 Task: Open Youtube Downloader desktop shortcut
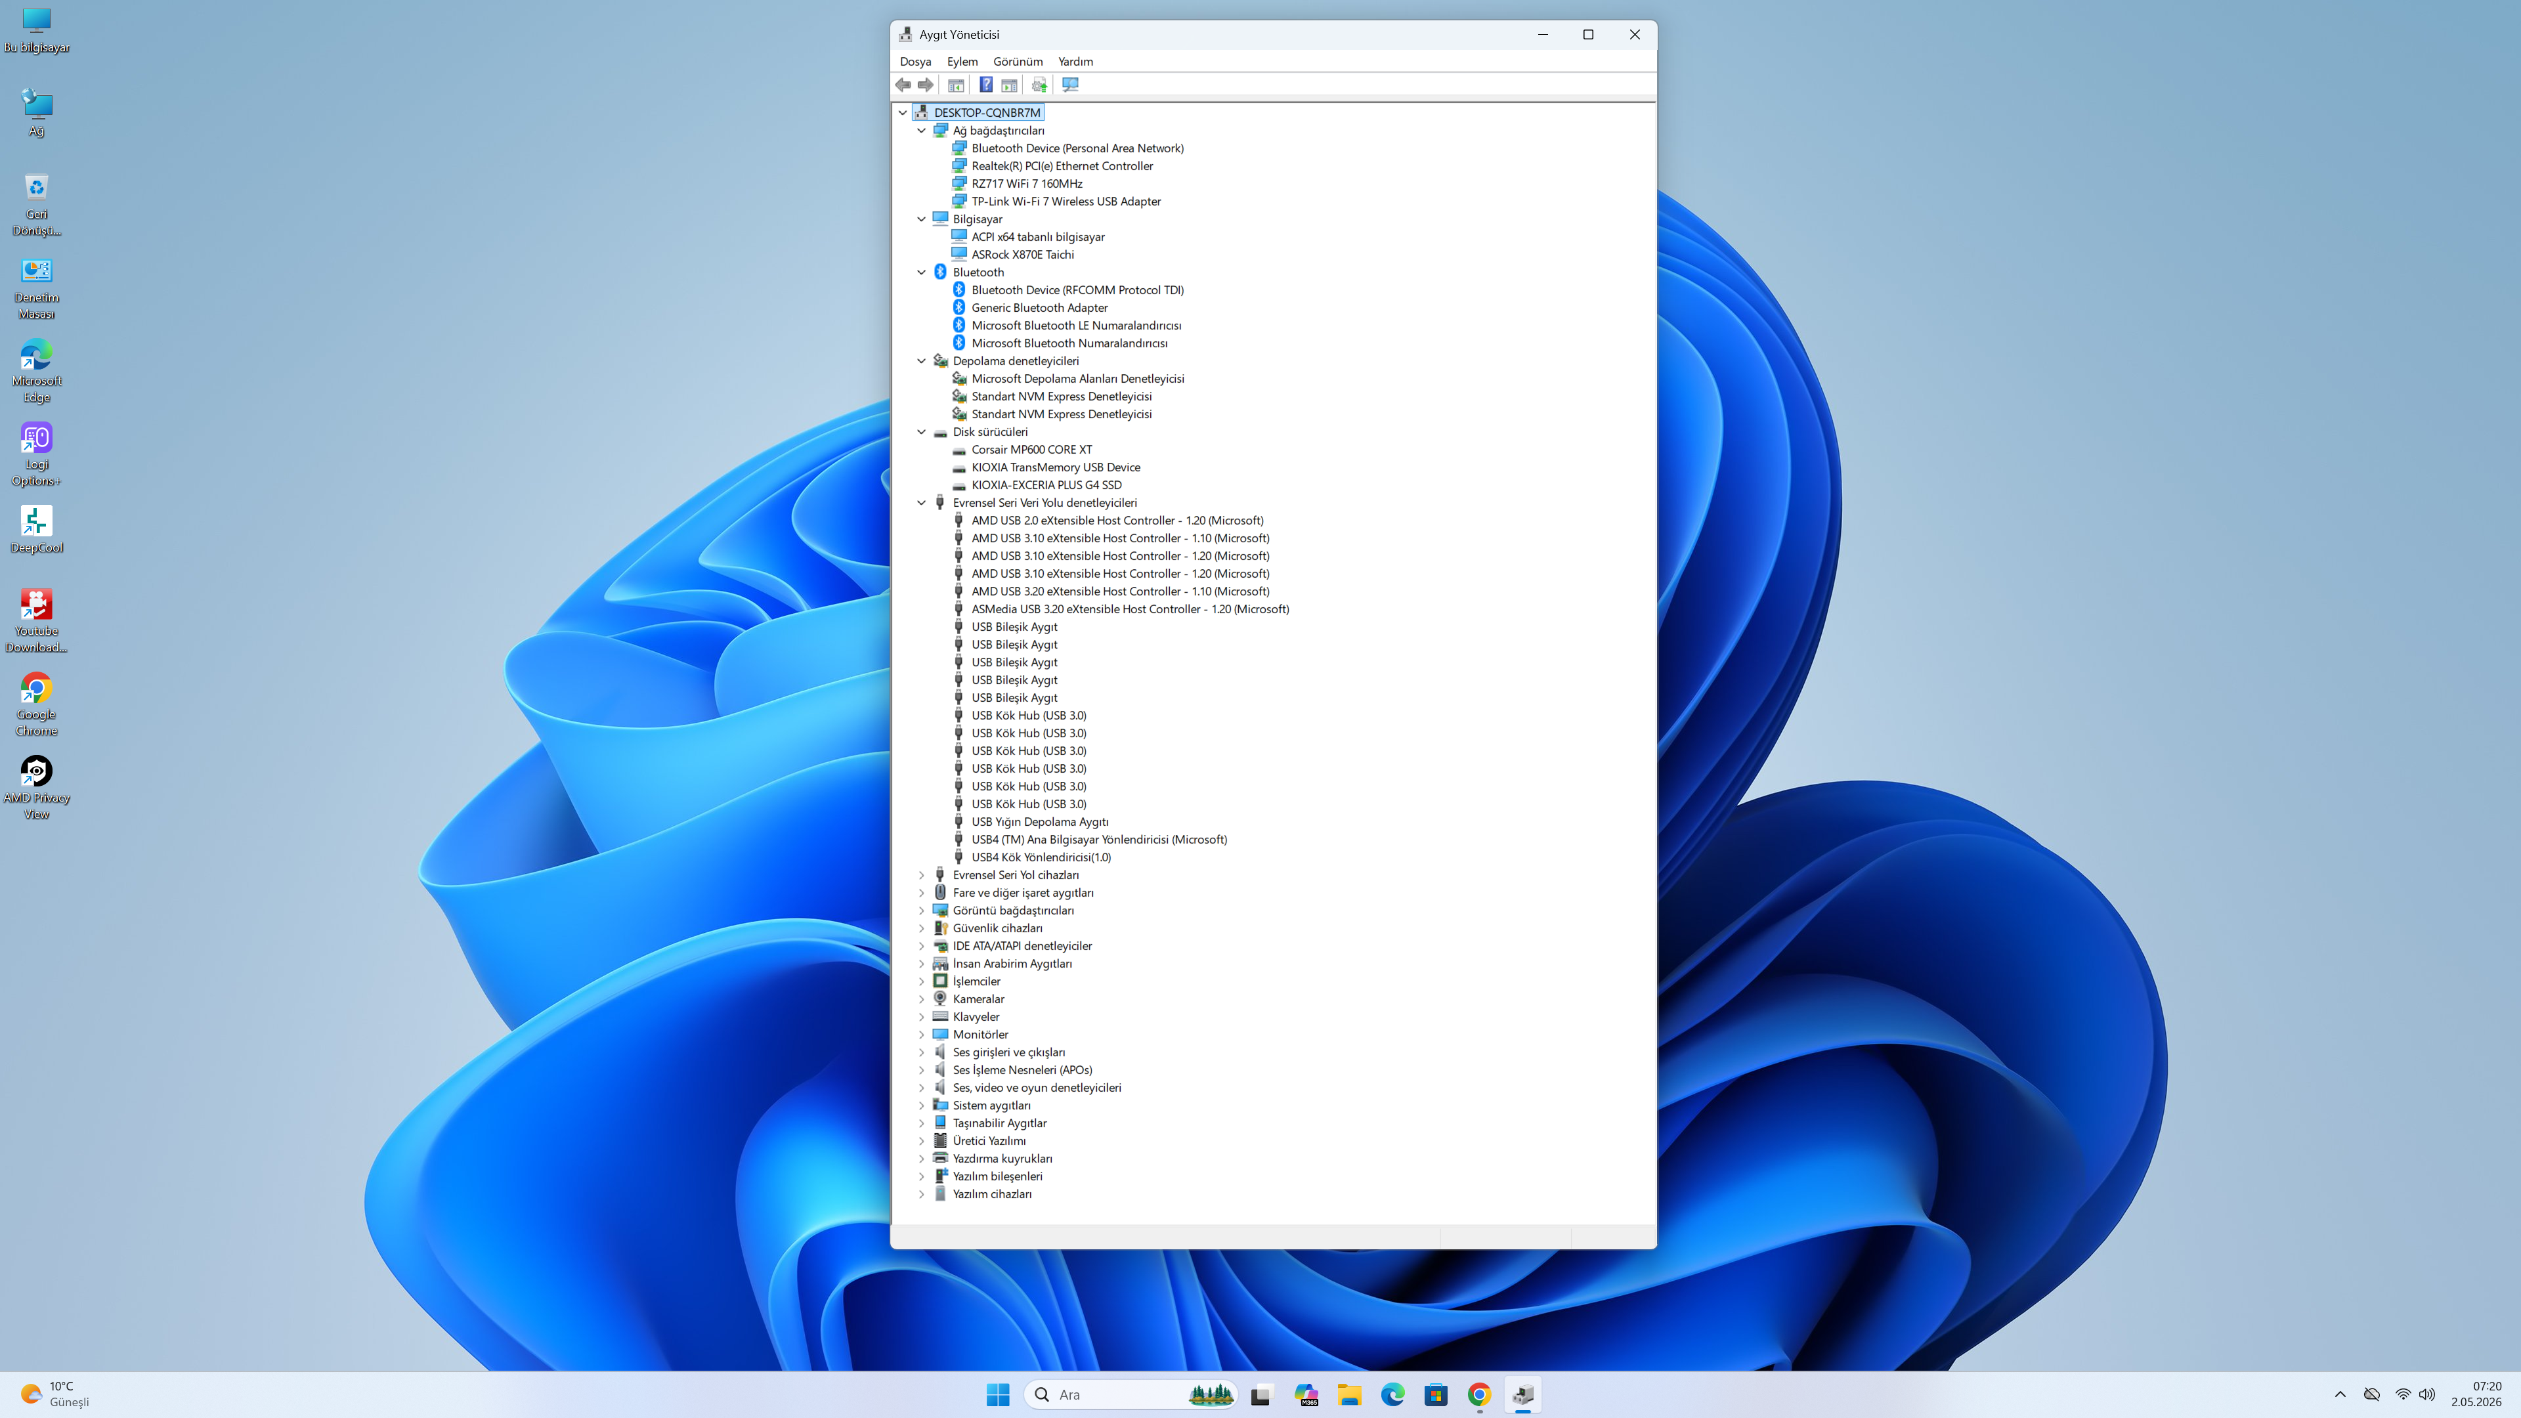36,622
